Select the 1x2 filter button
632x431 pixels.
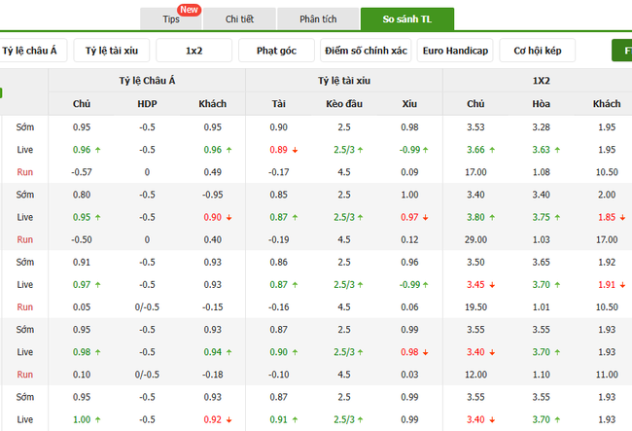(194, 51)
